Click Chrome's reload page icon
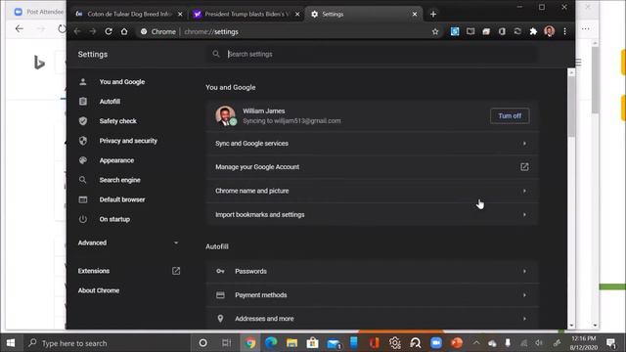 click(x=109, y=31)
